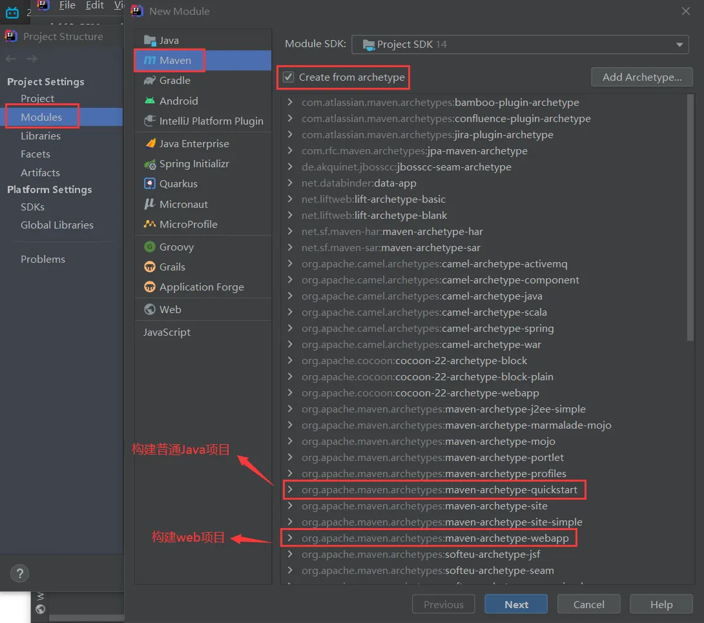Click the Maven 'm' icon
Viewport: 704px width, 623px height.
point(149,60)
